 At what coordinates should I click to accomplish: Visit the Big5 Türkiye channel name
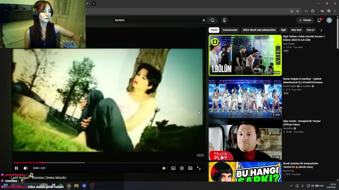[289, 44]
